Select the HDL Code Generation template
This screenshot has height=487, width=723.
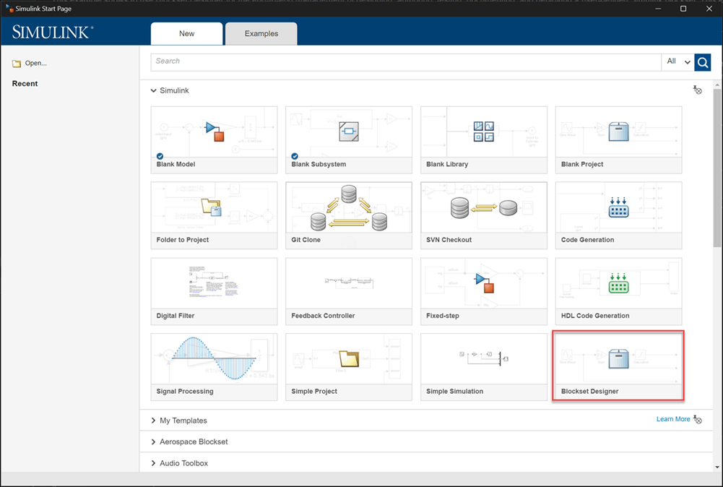[618, 290]
